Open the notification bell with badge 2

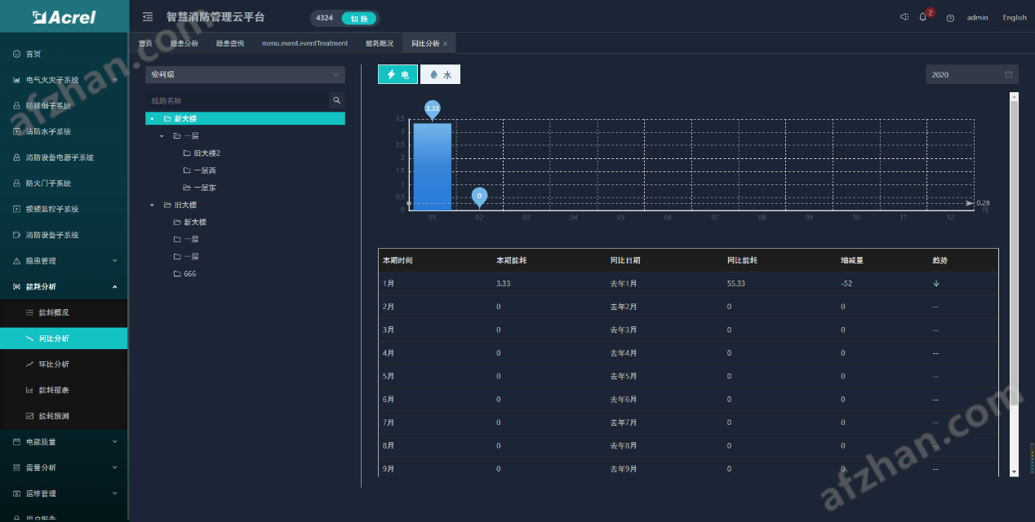click(x=923, y=17)
